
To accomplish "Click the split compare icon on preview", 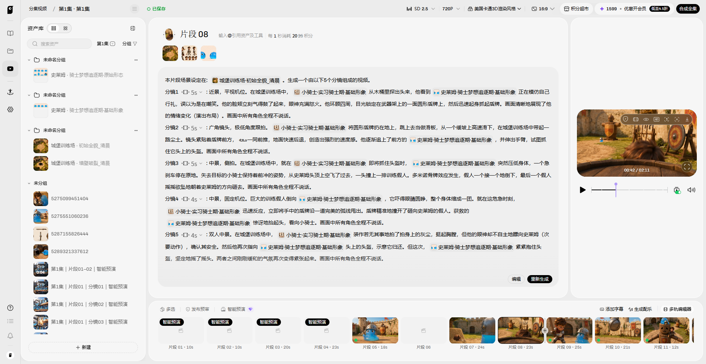I will pyautogui.click(x=636, y=119).
